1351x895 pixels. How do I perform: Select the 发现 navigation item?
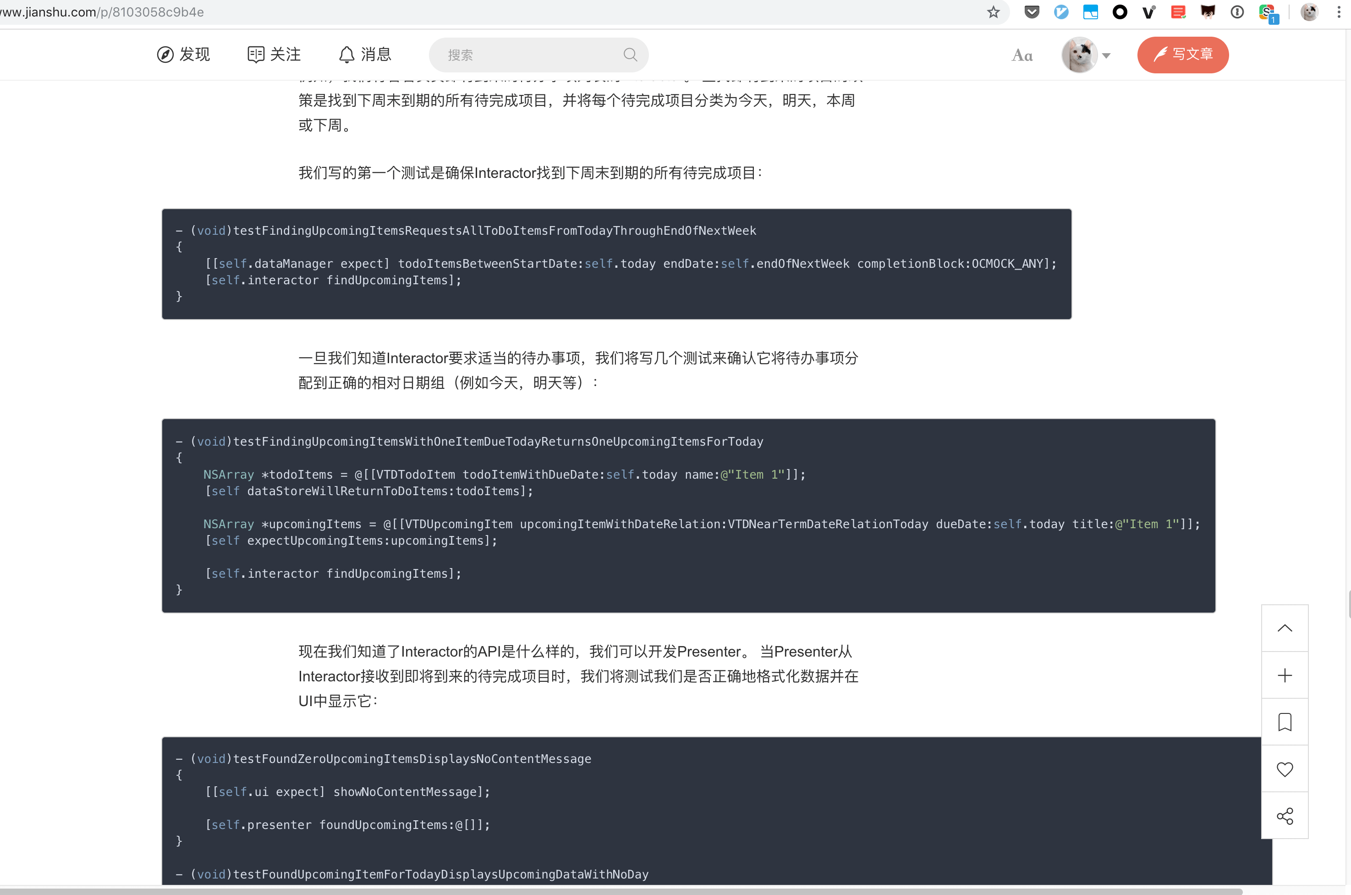(x=183, y=54)
